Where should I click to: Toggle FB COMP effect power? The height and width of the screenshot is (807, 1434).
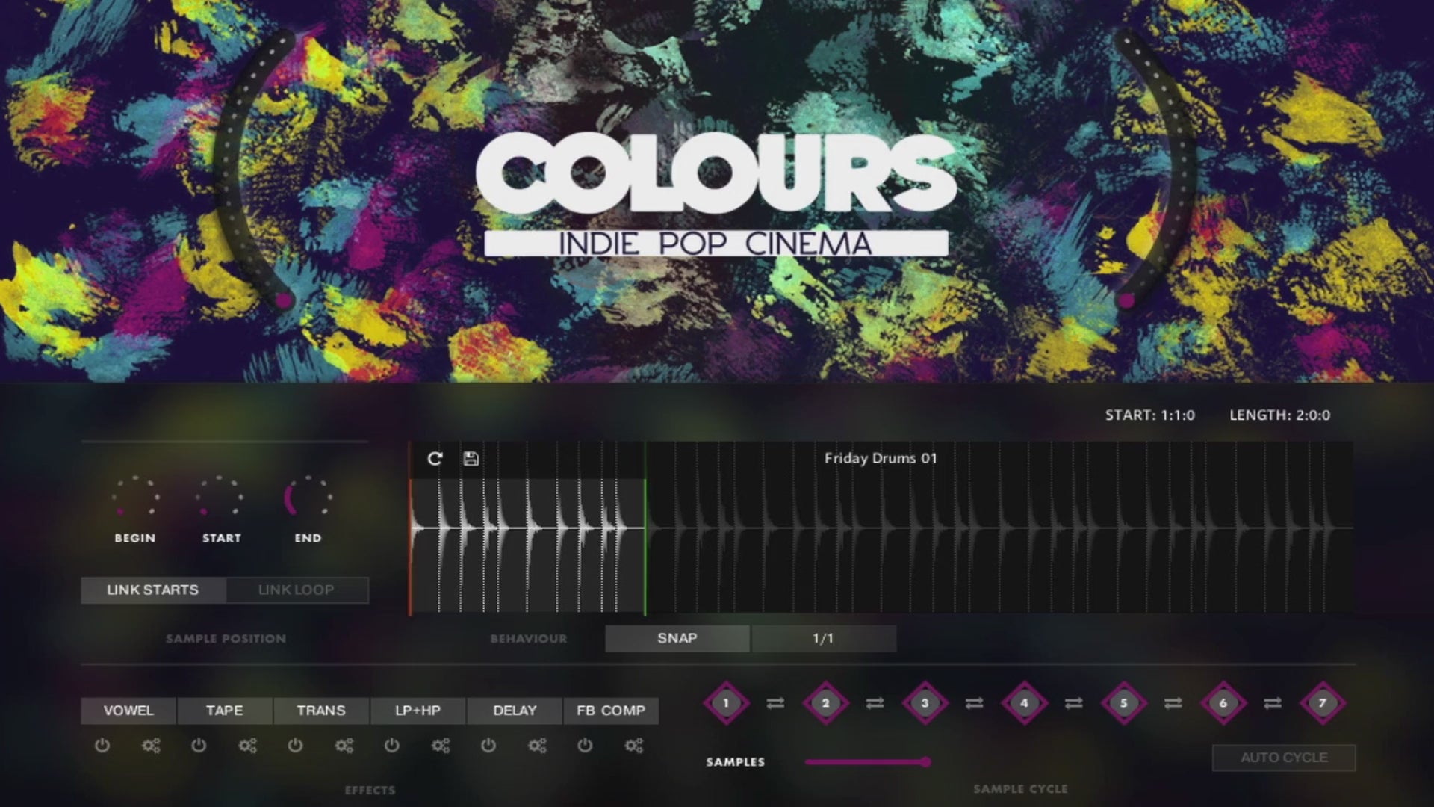(585, 745)
